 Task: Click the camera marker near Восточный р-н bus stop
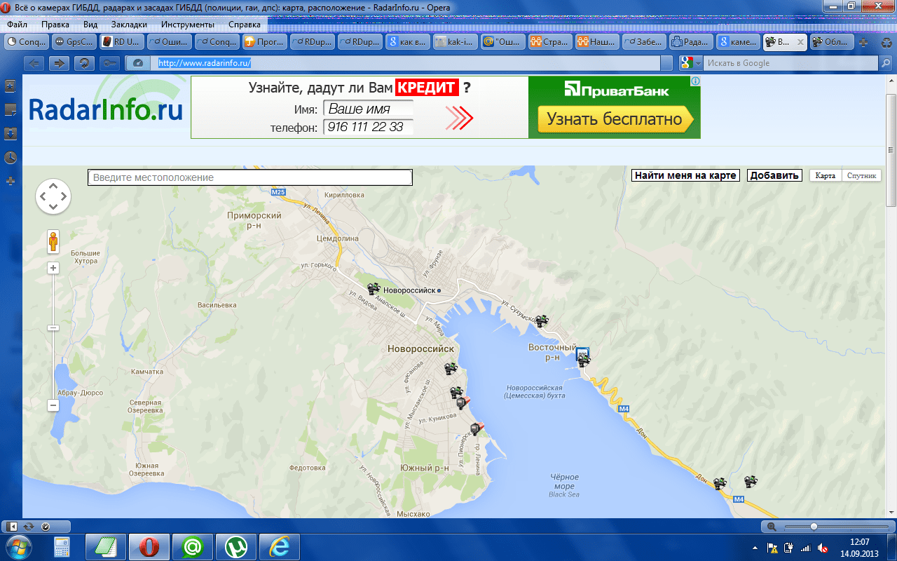(584, 362)
